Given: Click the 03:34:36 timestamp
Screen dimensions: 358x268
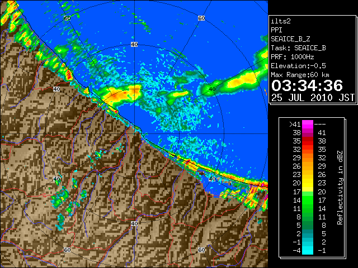Looking at the screenshot, I should click(x=307, y=85).
